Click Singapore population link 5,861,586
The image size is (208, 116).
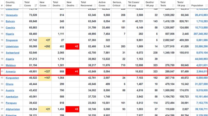point(202,40)
